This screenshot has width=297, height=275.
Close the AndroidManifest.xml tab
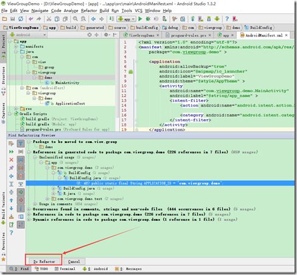(x=286, y=35)
